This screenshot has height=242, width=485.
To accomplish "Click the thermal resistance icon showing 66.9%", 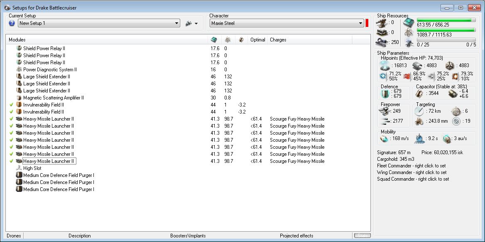I will (x=407, y=76).
